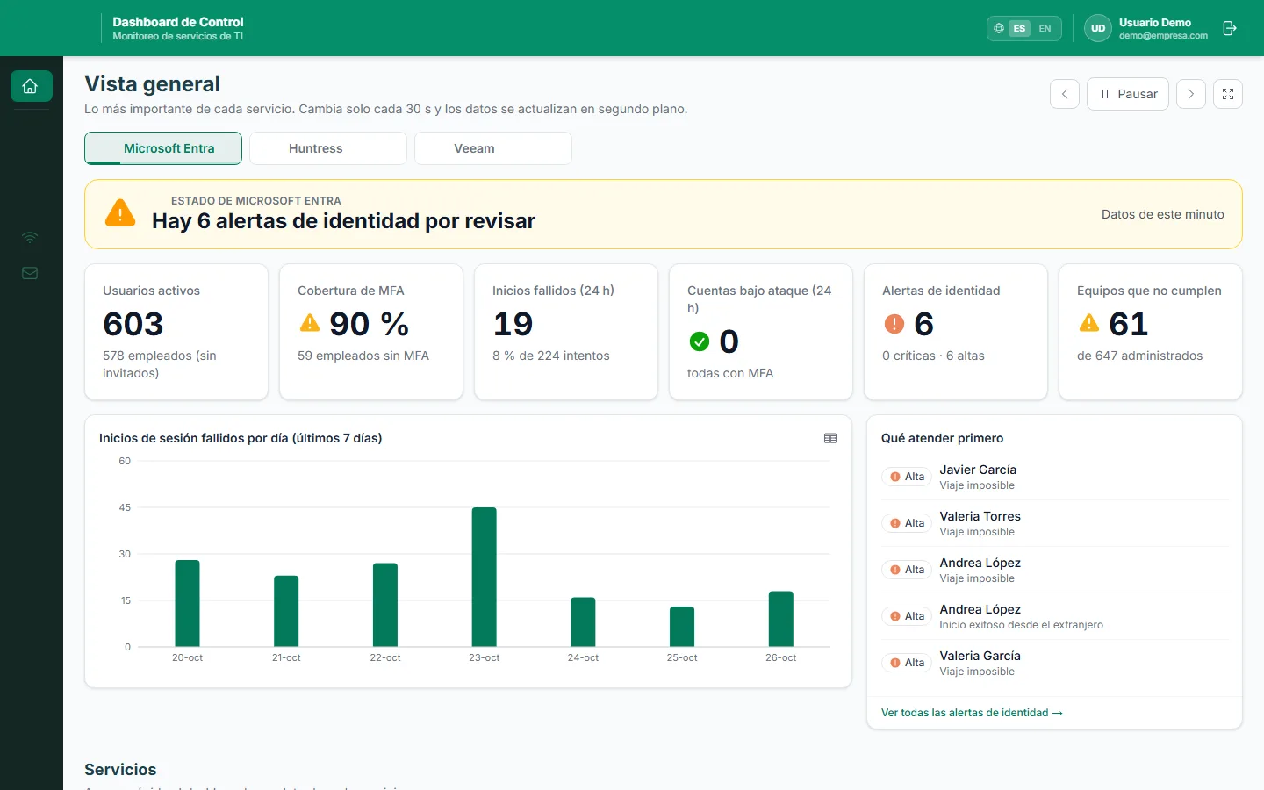Open Andrea López 'Inicio exitoso desde el extranjero' alert
Screen dimensions: 1264x790
pos(1054,616)
